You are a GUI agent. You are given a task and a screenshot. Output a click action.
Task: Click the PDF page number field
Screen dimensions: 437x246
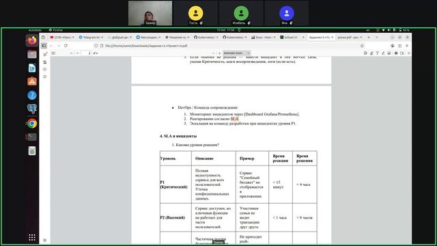pos(86,53)
